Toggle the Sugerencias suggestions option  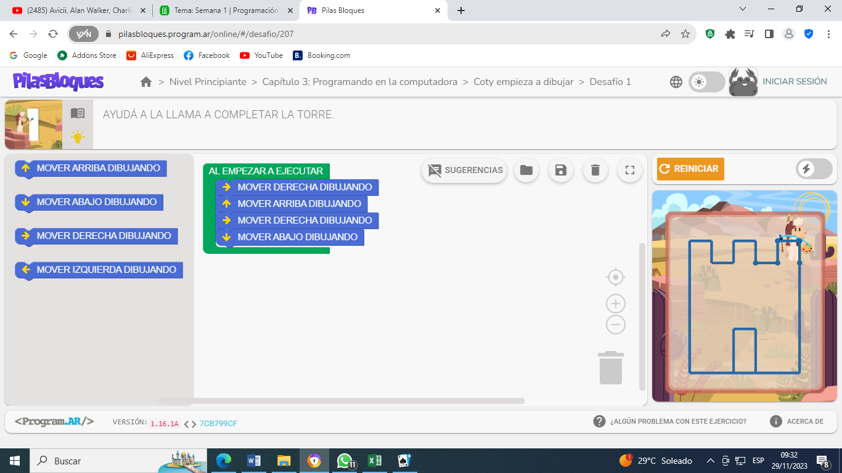464,170
